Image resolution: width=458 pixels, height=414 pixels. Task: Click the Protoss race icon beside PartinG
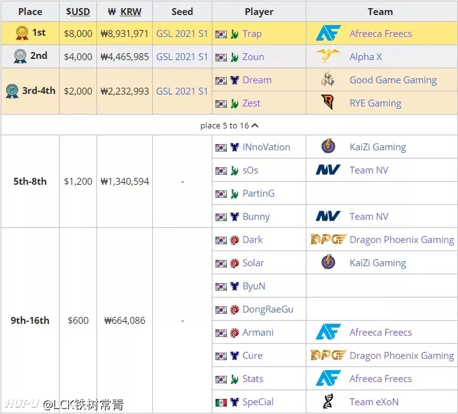point(234,194)
